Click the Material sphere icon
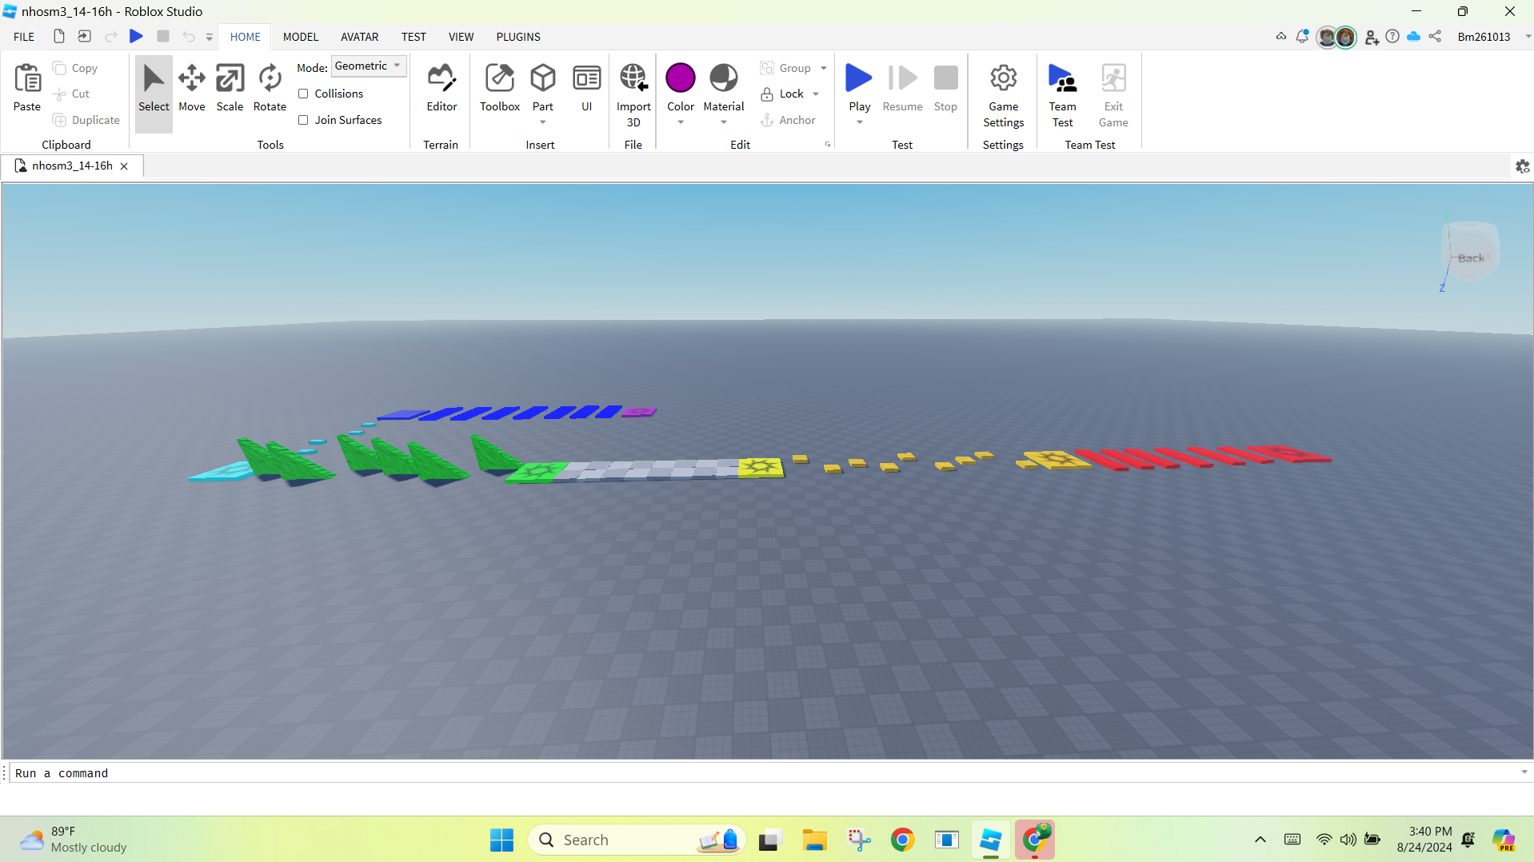This screenshot has width=1534, height=862. 724,78
